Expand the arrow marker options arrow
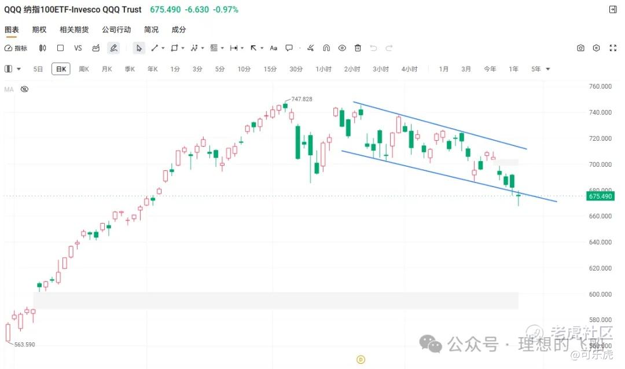The height and width of the screenshot is (369, 625). [x=262, y=48]
